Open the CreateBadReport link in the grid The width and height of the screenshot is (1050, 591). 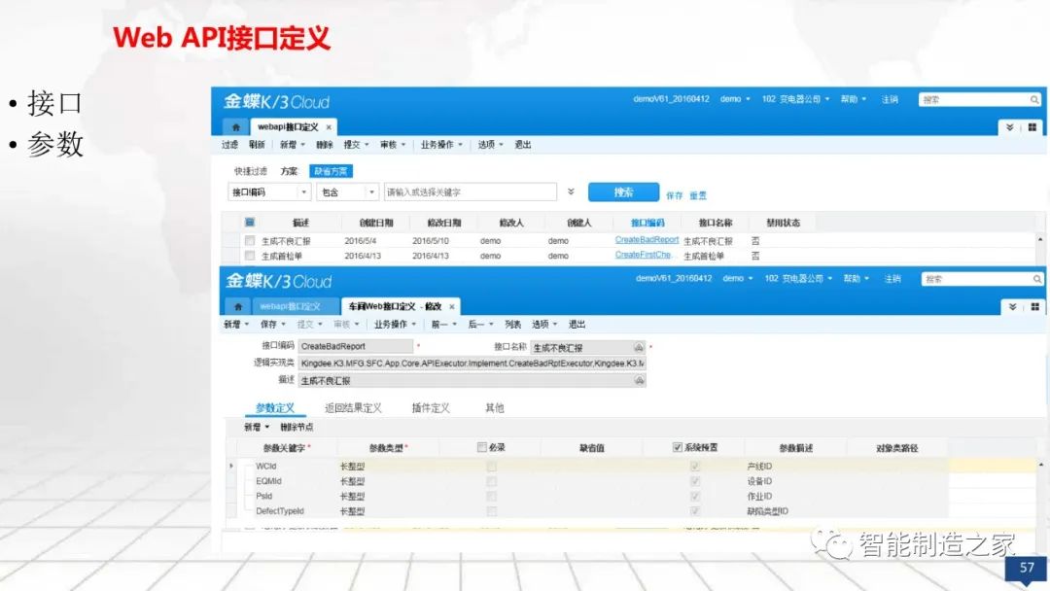click(x=648, y=237)
